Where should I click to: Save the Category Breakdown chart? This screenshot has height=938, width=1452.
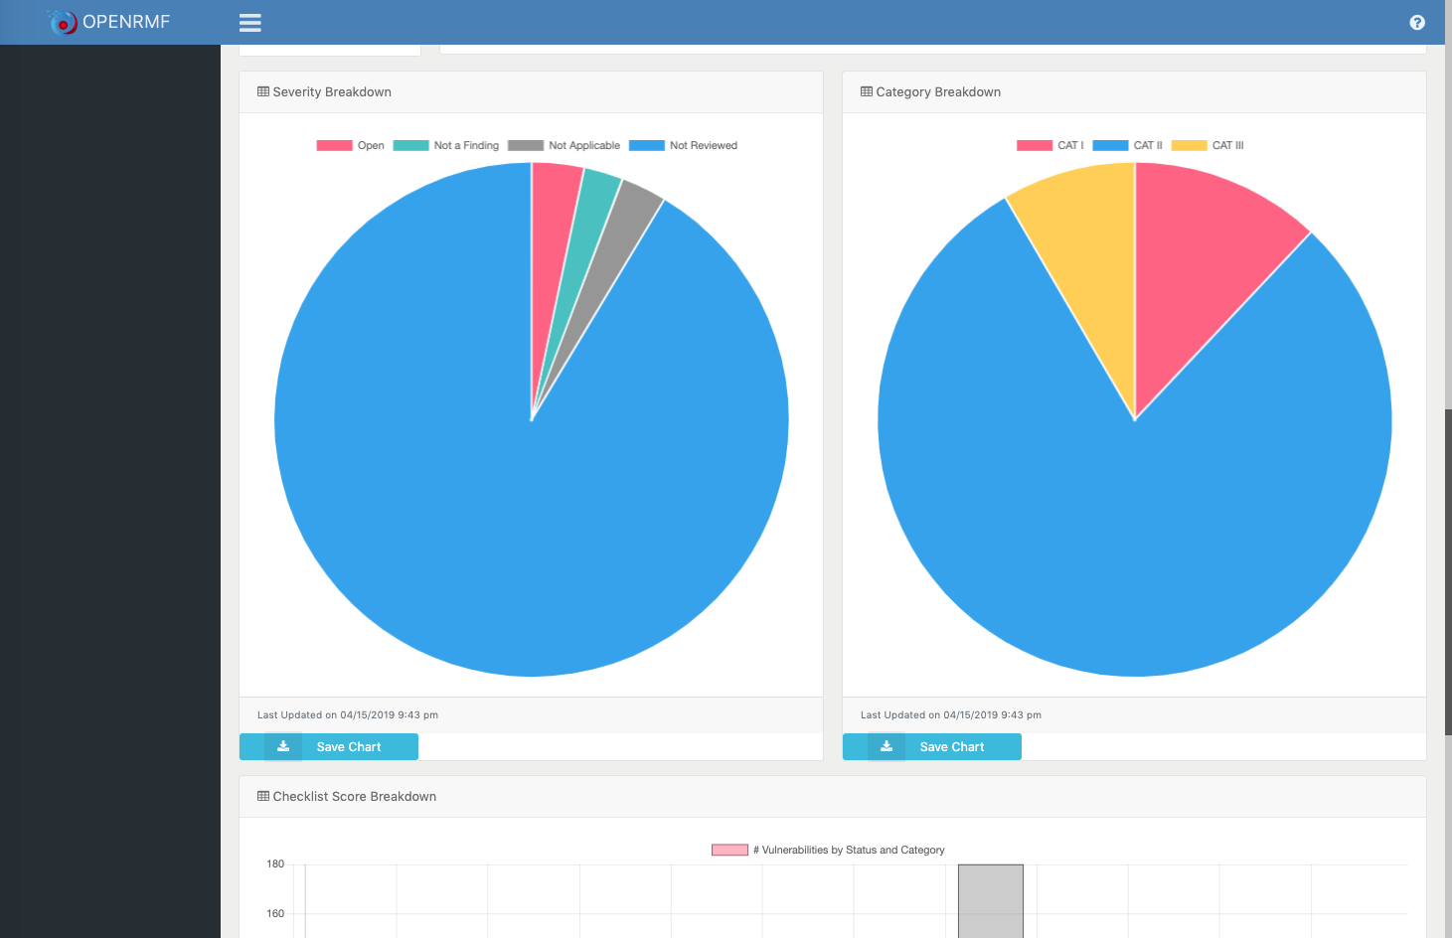click(932, 746)
